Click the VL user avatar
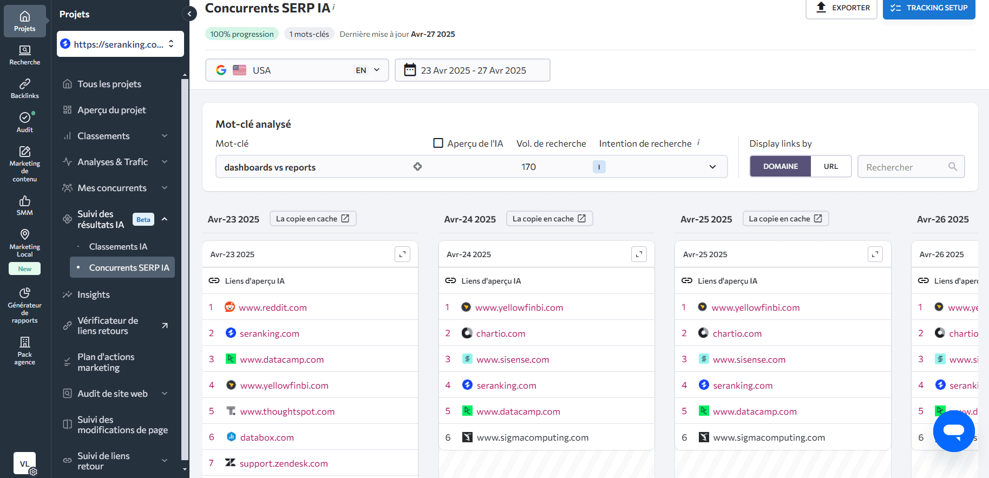 pyautogui.click(x=24, y=463)
